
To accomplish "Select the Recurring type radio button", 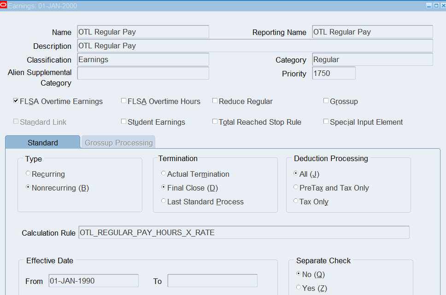I will point(28,174).
